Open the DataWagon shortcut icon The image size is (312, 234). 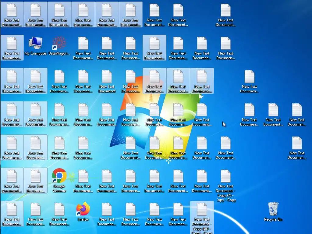(x=59, y=46)
